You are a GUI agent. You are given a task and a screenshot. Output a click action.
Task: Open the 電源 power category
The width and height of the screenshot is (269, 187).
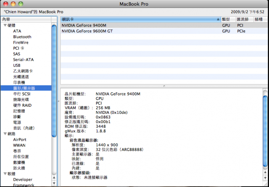[x=17, y=122]
